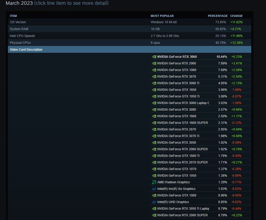Click the -0.12% GTX 1660 SUPER change
This screenshot has height=220, width=266.
click(236, 123)
